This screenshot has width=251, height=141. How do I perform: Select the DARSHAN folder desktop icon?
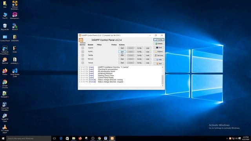15,38
